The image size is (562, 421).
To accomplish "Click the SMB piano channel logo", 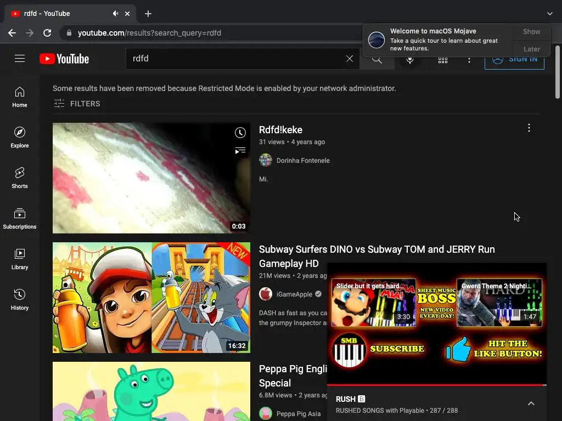I will 349,350.
